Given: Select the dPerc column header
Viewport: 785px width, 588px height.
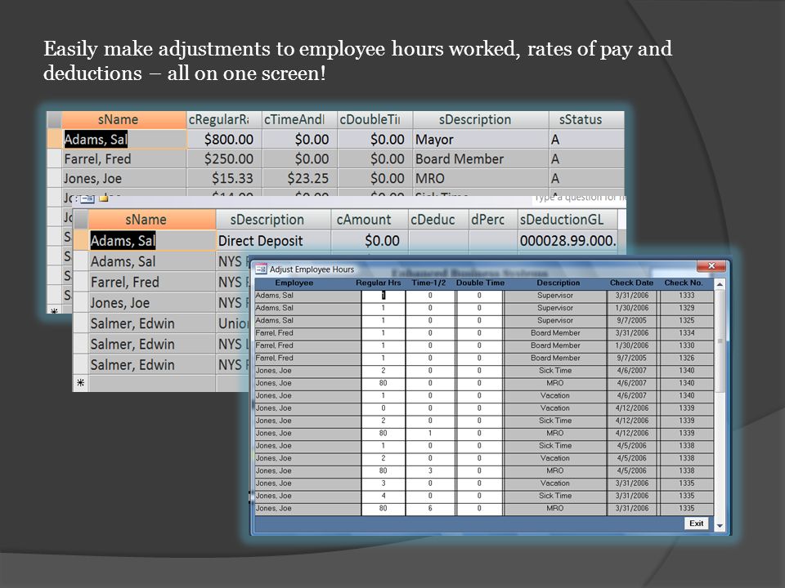Looking at the screenshot, I should pos(493,220).
